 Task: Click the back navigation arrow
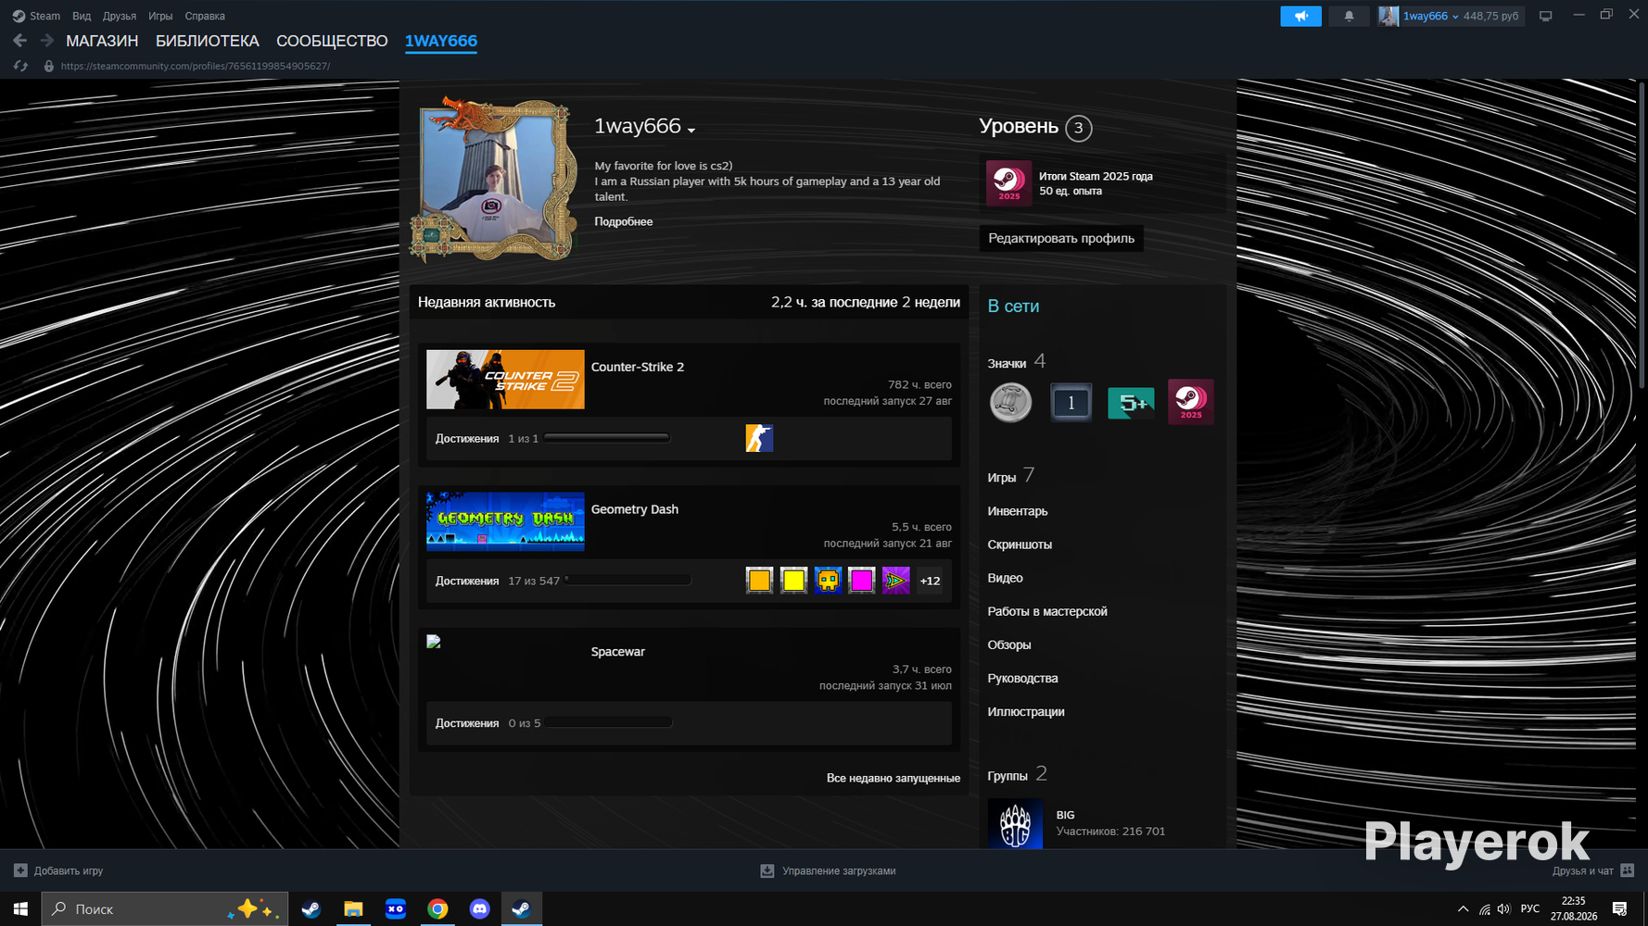click(x=20, y=41)
